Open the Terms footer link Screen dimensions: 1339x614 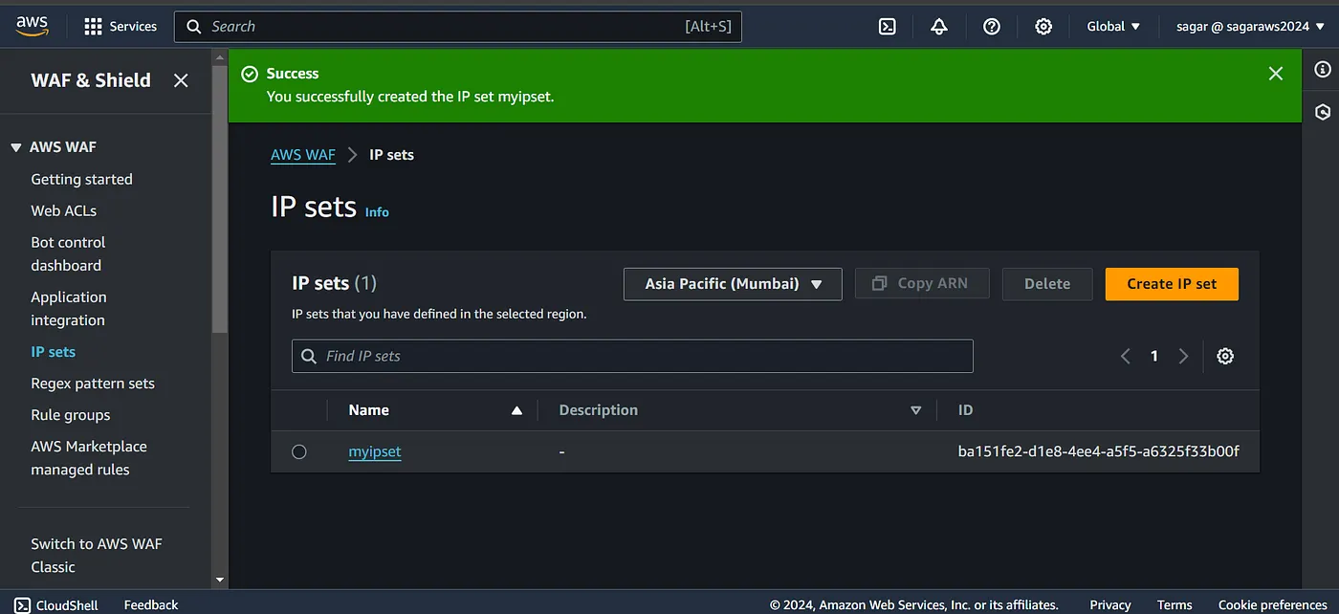1174,604
